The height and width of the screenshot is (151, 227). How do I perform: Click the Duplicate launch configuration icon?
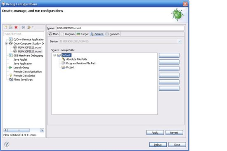coord(11,27)
